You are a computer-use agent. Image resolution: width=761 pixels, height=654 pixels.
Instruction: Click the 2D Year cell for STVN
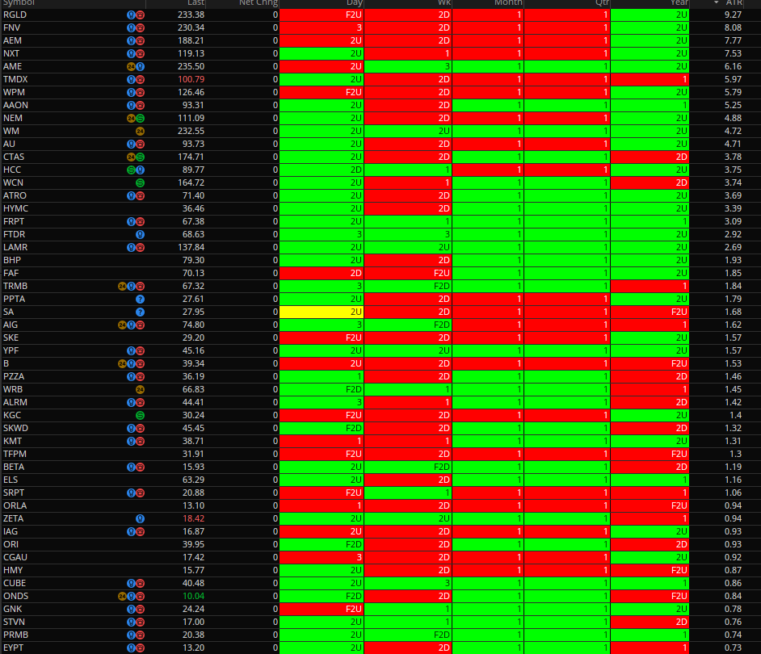650,622
